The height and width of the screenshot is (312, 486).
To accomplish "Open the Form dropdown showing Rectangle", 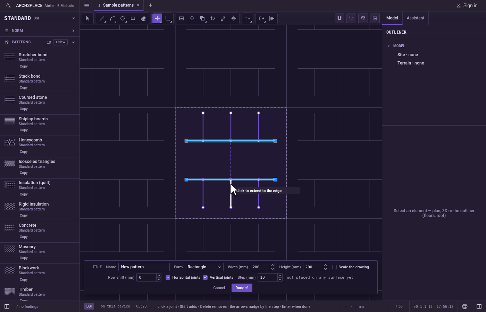I will coord(204,267).
